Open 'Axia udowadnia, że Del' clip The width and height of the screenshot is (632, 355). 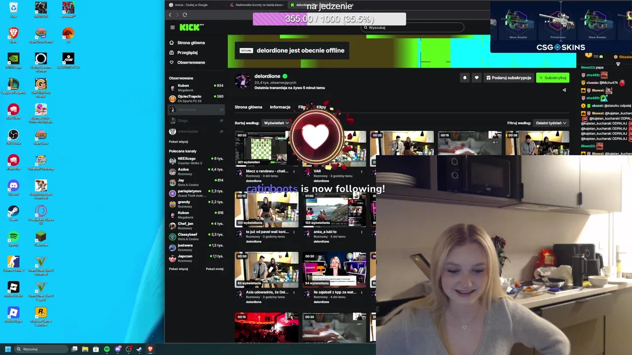coord(267,270)
